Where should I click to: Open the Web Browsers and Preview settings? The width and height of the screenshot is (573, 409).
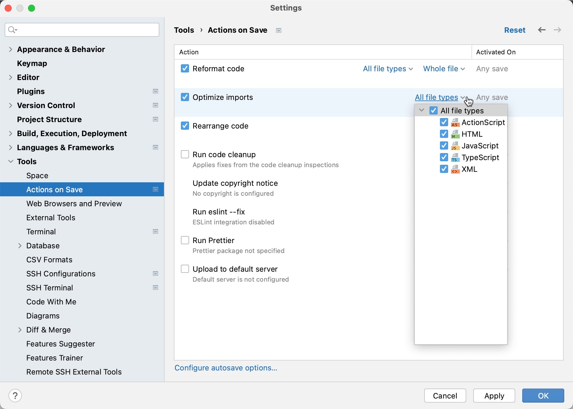tap(74, 203)
